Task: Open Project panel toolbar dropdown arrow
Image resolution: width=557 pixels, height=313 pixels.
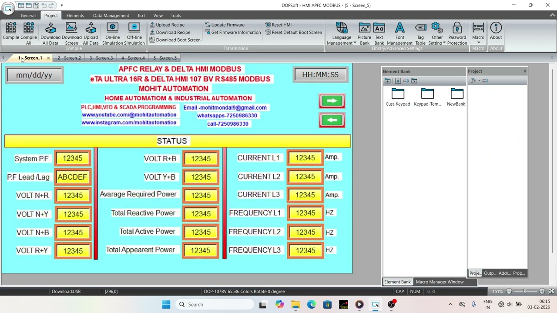Action: pyautogui.click(x=479, y=80)
